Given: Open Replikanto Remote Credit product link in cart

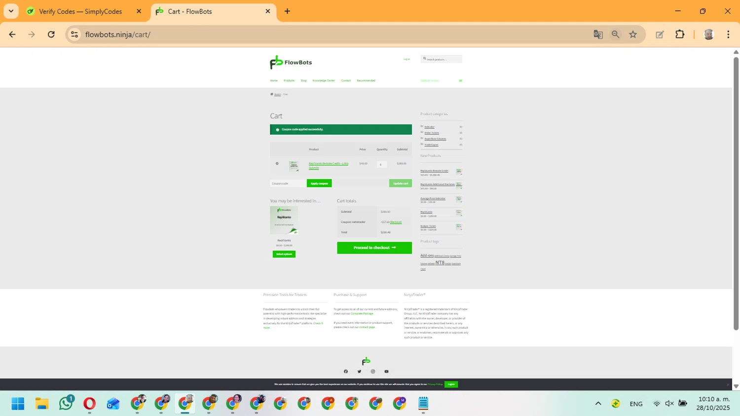Looking at the screenshot, I should (x=329, y=165).
